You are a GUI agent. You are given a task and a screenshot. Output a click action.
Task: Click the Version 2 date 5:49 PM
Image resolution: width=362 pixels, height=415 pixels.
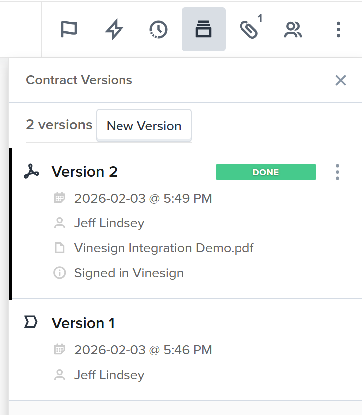click(x=143, y=198)
